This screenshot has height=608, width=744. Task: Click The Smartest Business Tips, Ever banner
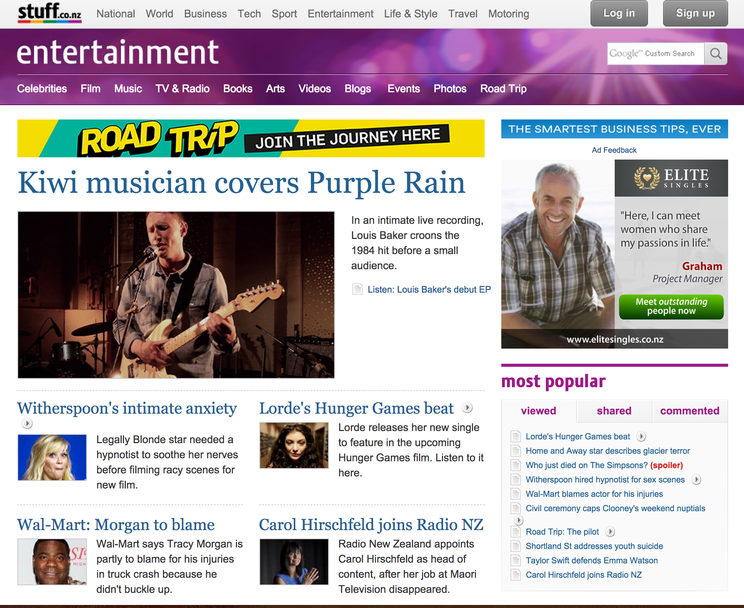click(x=615, y=129)
